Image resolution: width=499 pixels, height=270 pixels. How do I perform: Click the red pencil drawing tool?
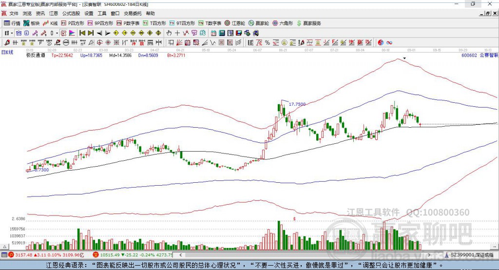coord(6,42)
